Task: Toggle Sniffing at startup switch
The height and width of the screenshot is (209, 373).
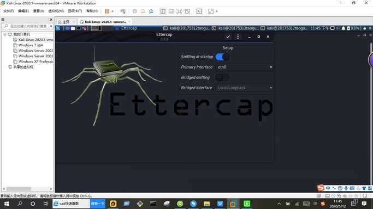Action: (x=222, y=57)
